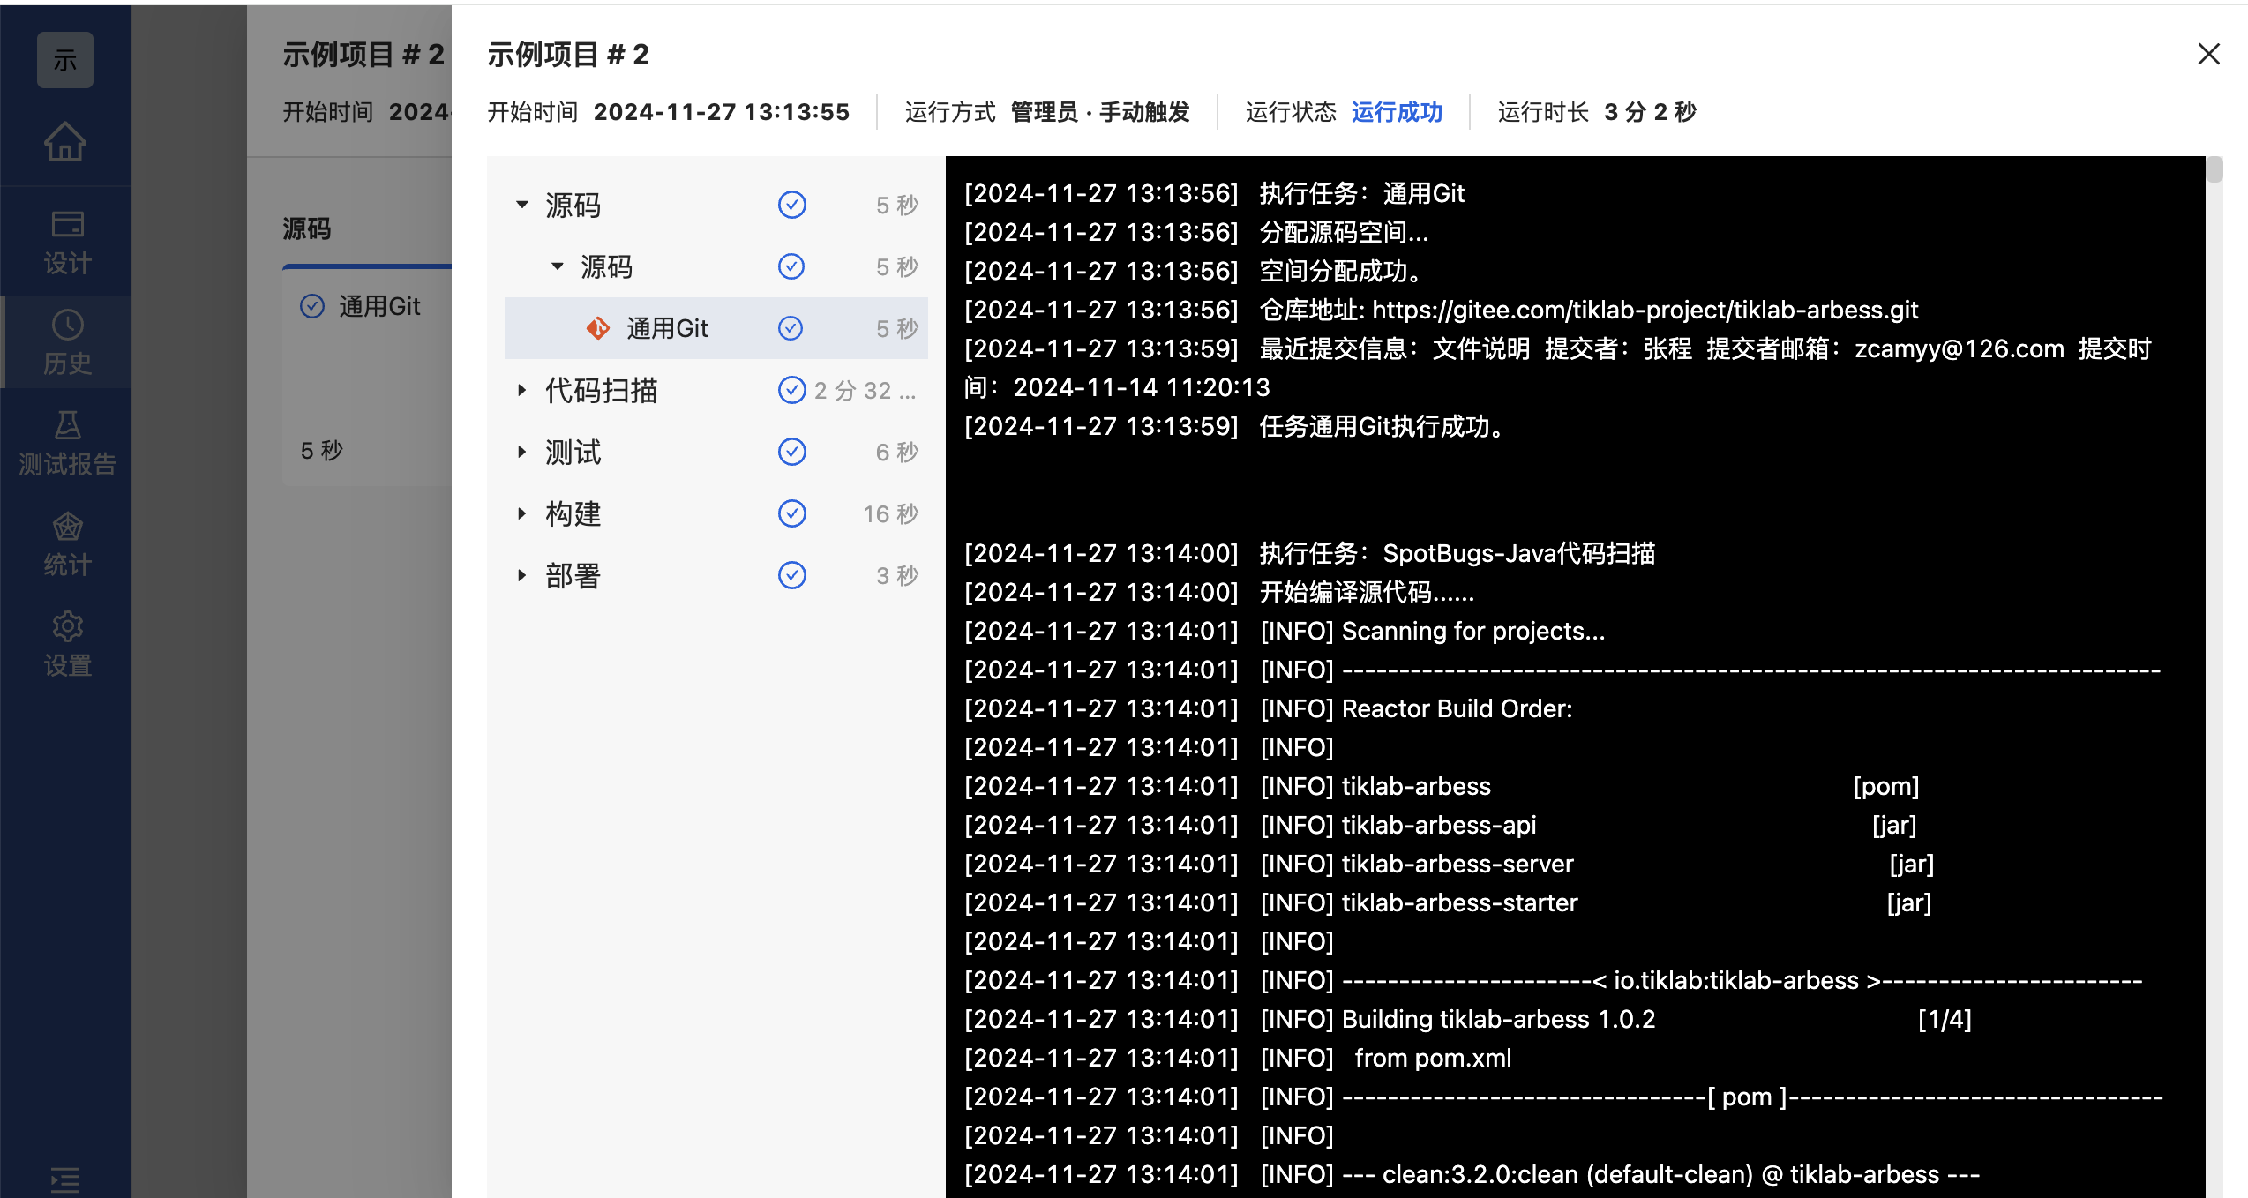Open the 设计 section in sidebar
Image resolution: width=2248 pixels, height=1198 pixels.
66,242
